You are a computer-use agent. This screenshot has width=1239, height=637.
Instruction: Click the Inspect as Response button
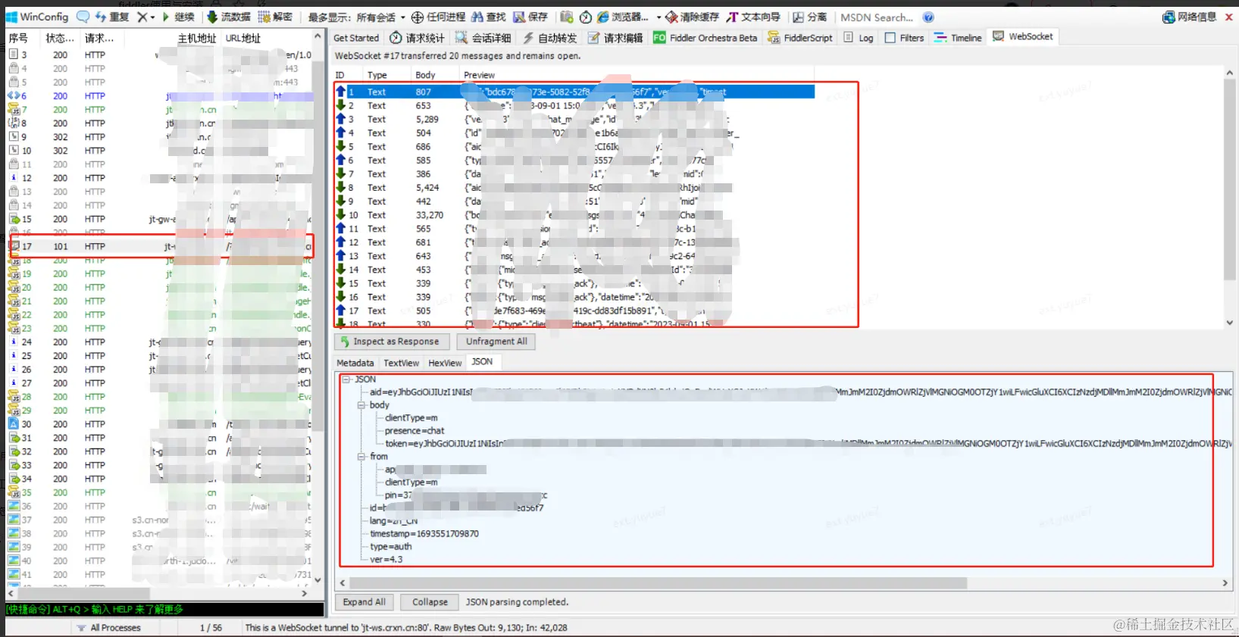pos(393,342)
